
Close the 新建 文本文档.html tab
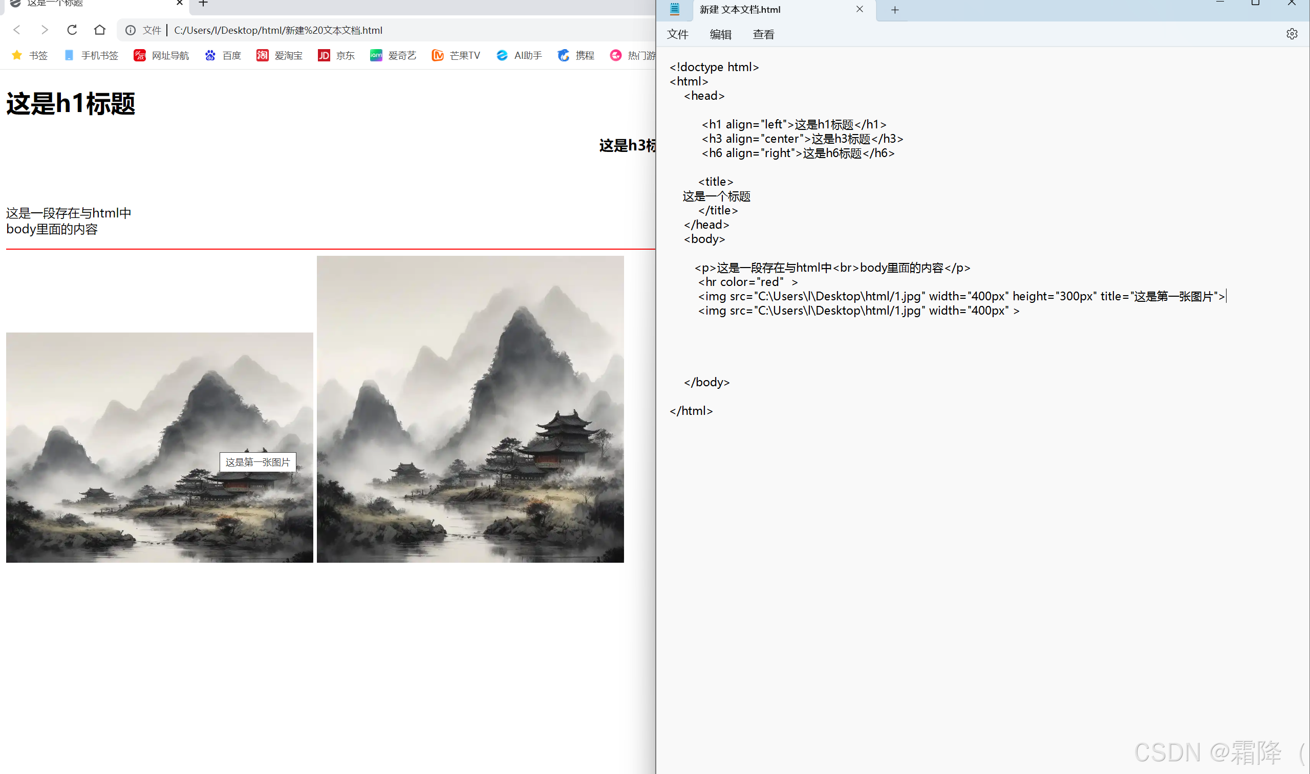[x=860, y=9]
